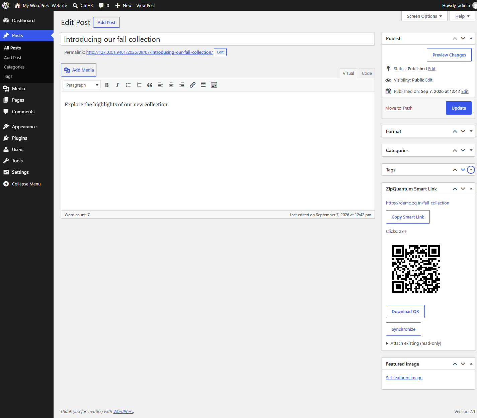This screenshot has width=477, height=418.
Task: Click Download QR button
Action: point(405,311)
